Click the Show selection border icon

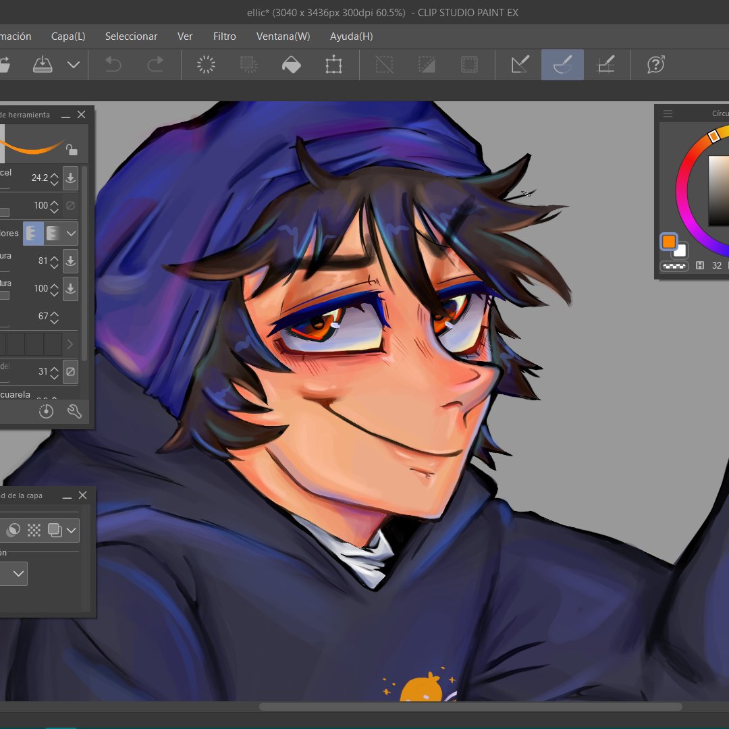[469, 65]
